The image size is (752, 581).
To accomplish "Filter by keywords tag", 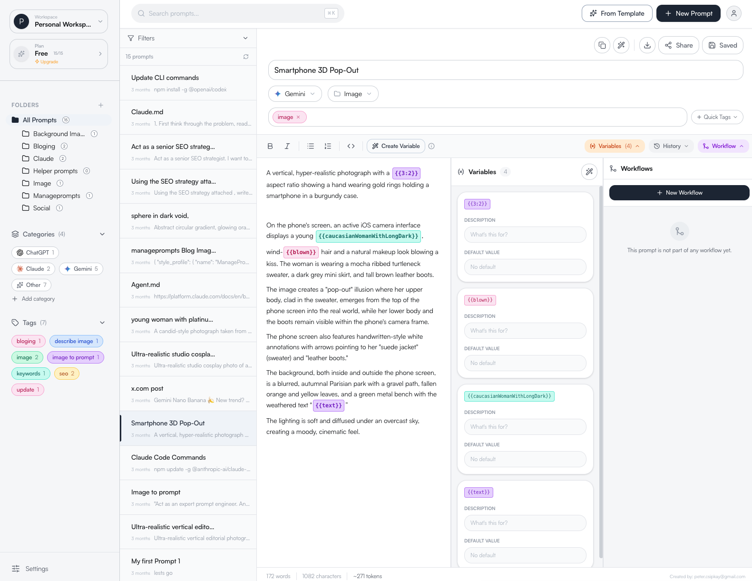I will click(31, 374).
